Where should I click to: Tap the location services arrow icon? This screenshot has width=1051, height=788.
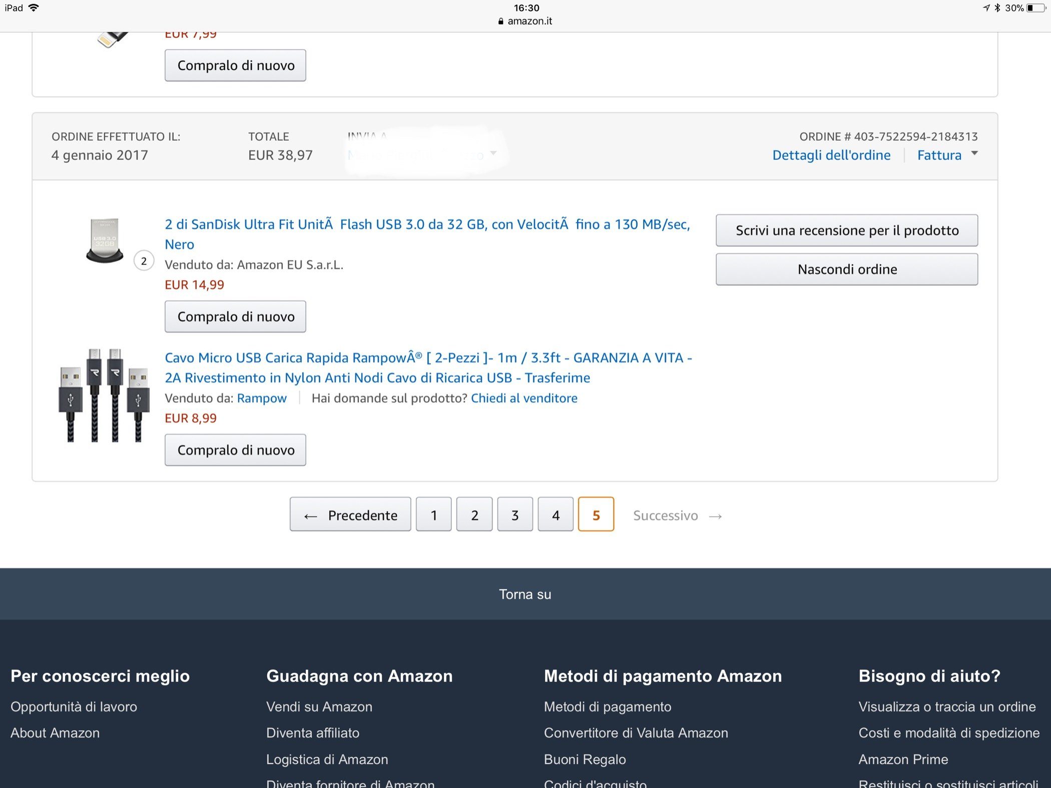coord(986,8)
